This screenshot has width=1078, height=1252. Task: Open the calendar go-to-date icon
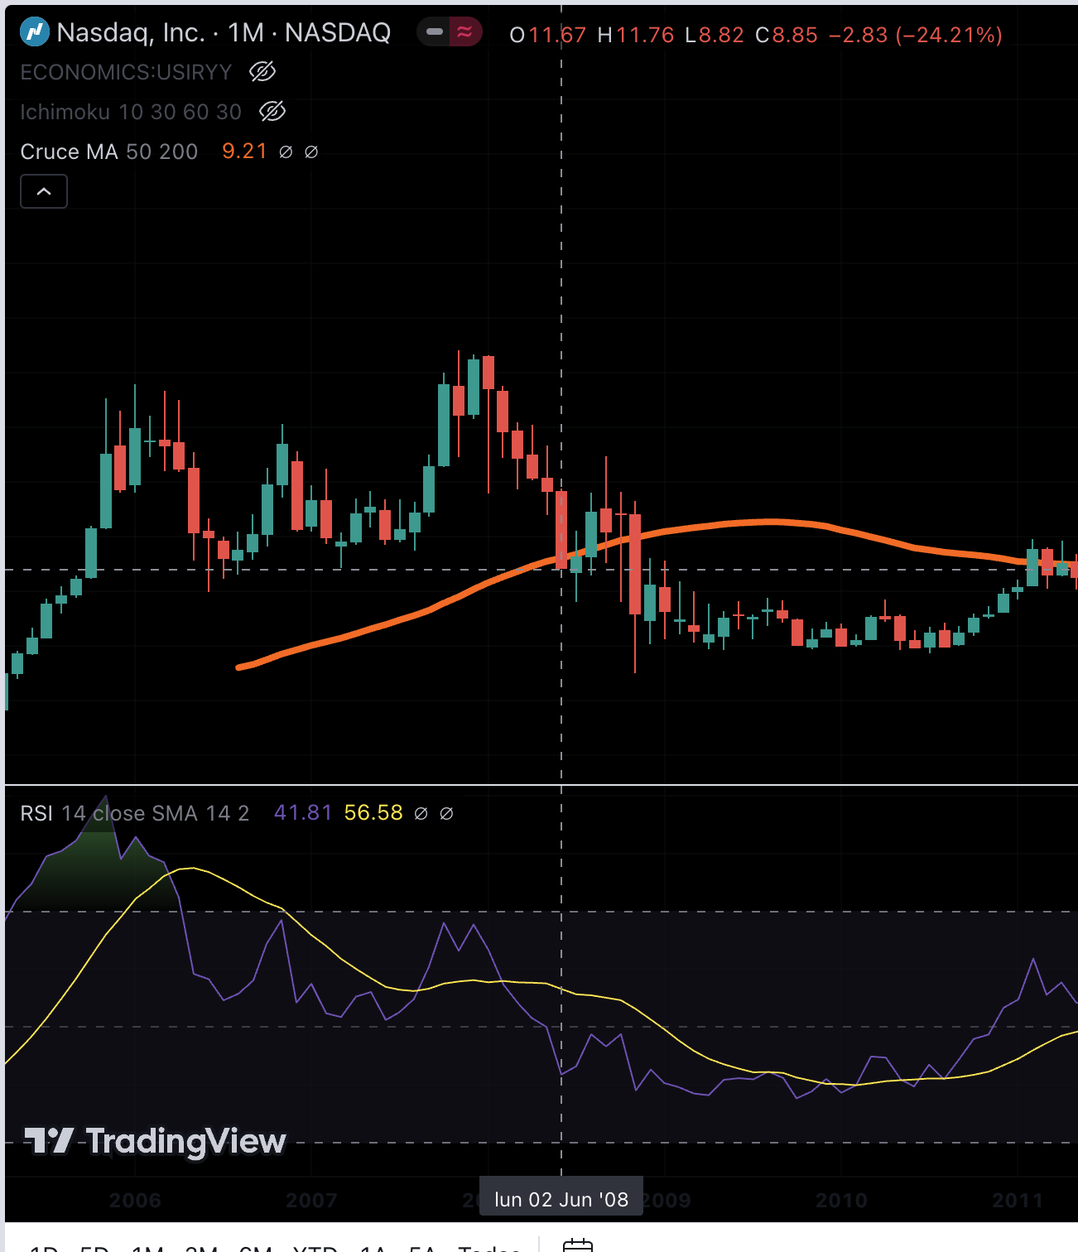coord(577,1245)
